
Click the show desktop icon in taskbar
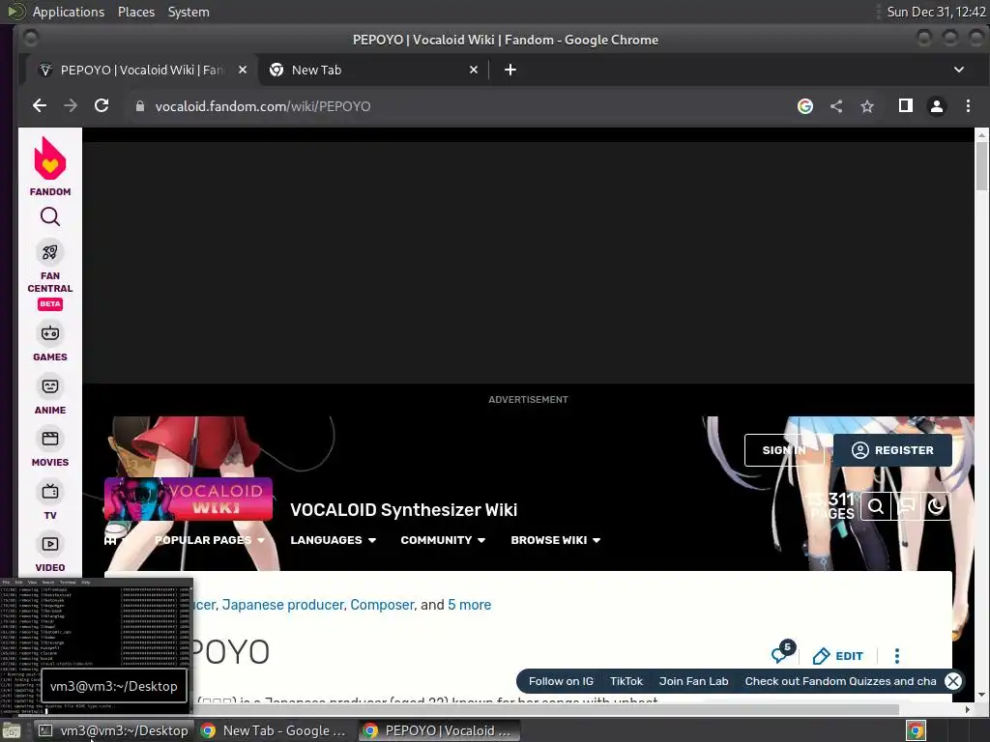click(12, 730)
